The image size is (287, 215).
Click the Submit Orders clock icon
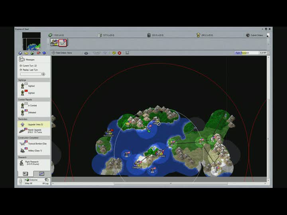[x=248, y=35]
